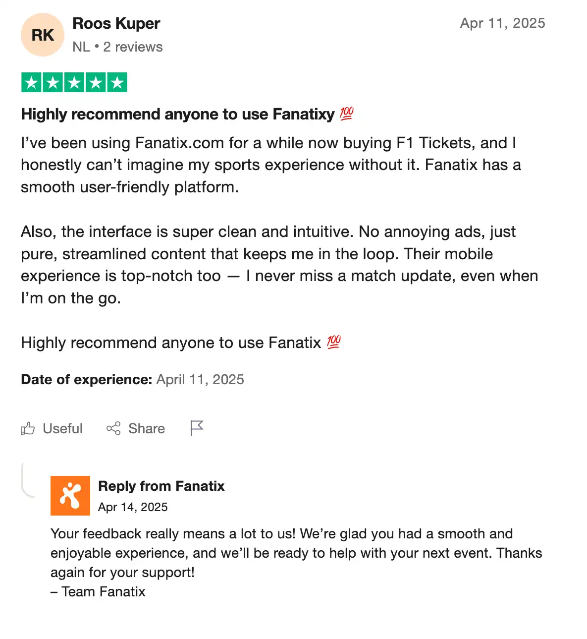The width and height of the screenshot is (587, 639).
Task: Open Roos Kuper's profile via the name
Action: tap(116, 23)
